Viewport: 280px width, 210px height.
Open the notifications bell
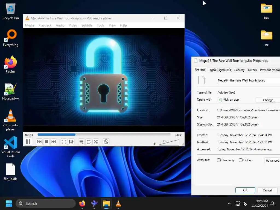273,203
